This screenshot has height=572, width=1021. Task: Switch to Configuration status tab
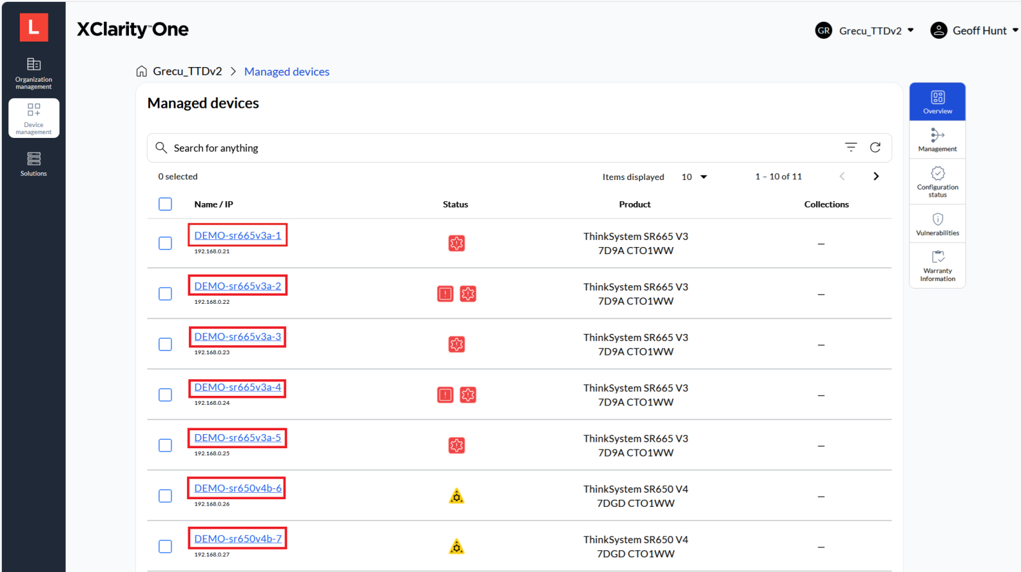coord(937,182)
